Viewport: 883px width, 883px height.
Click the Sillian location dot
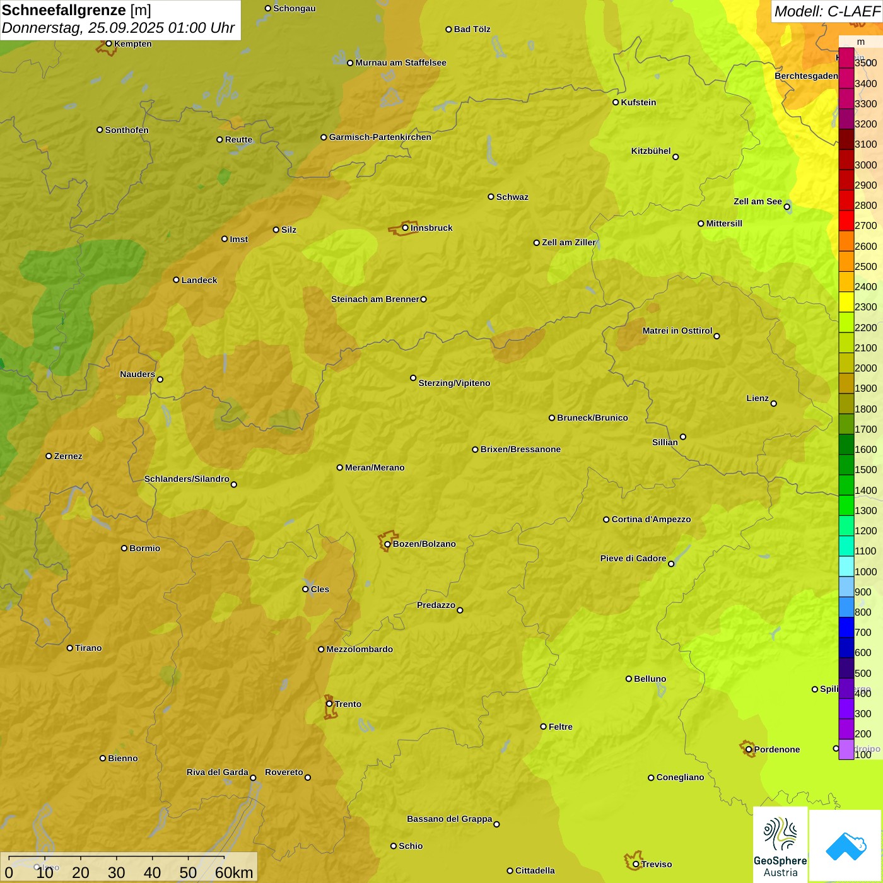[x=683, y=436]
